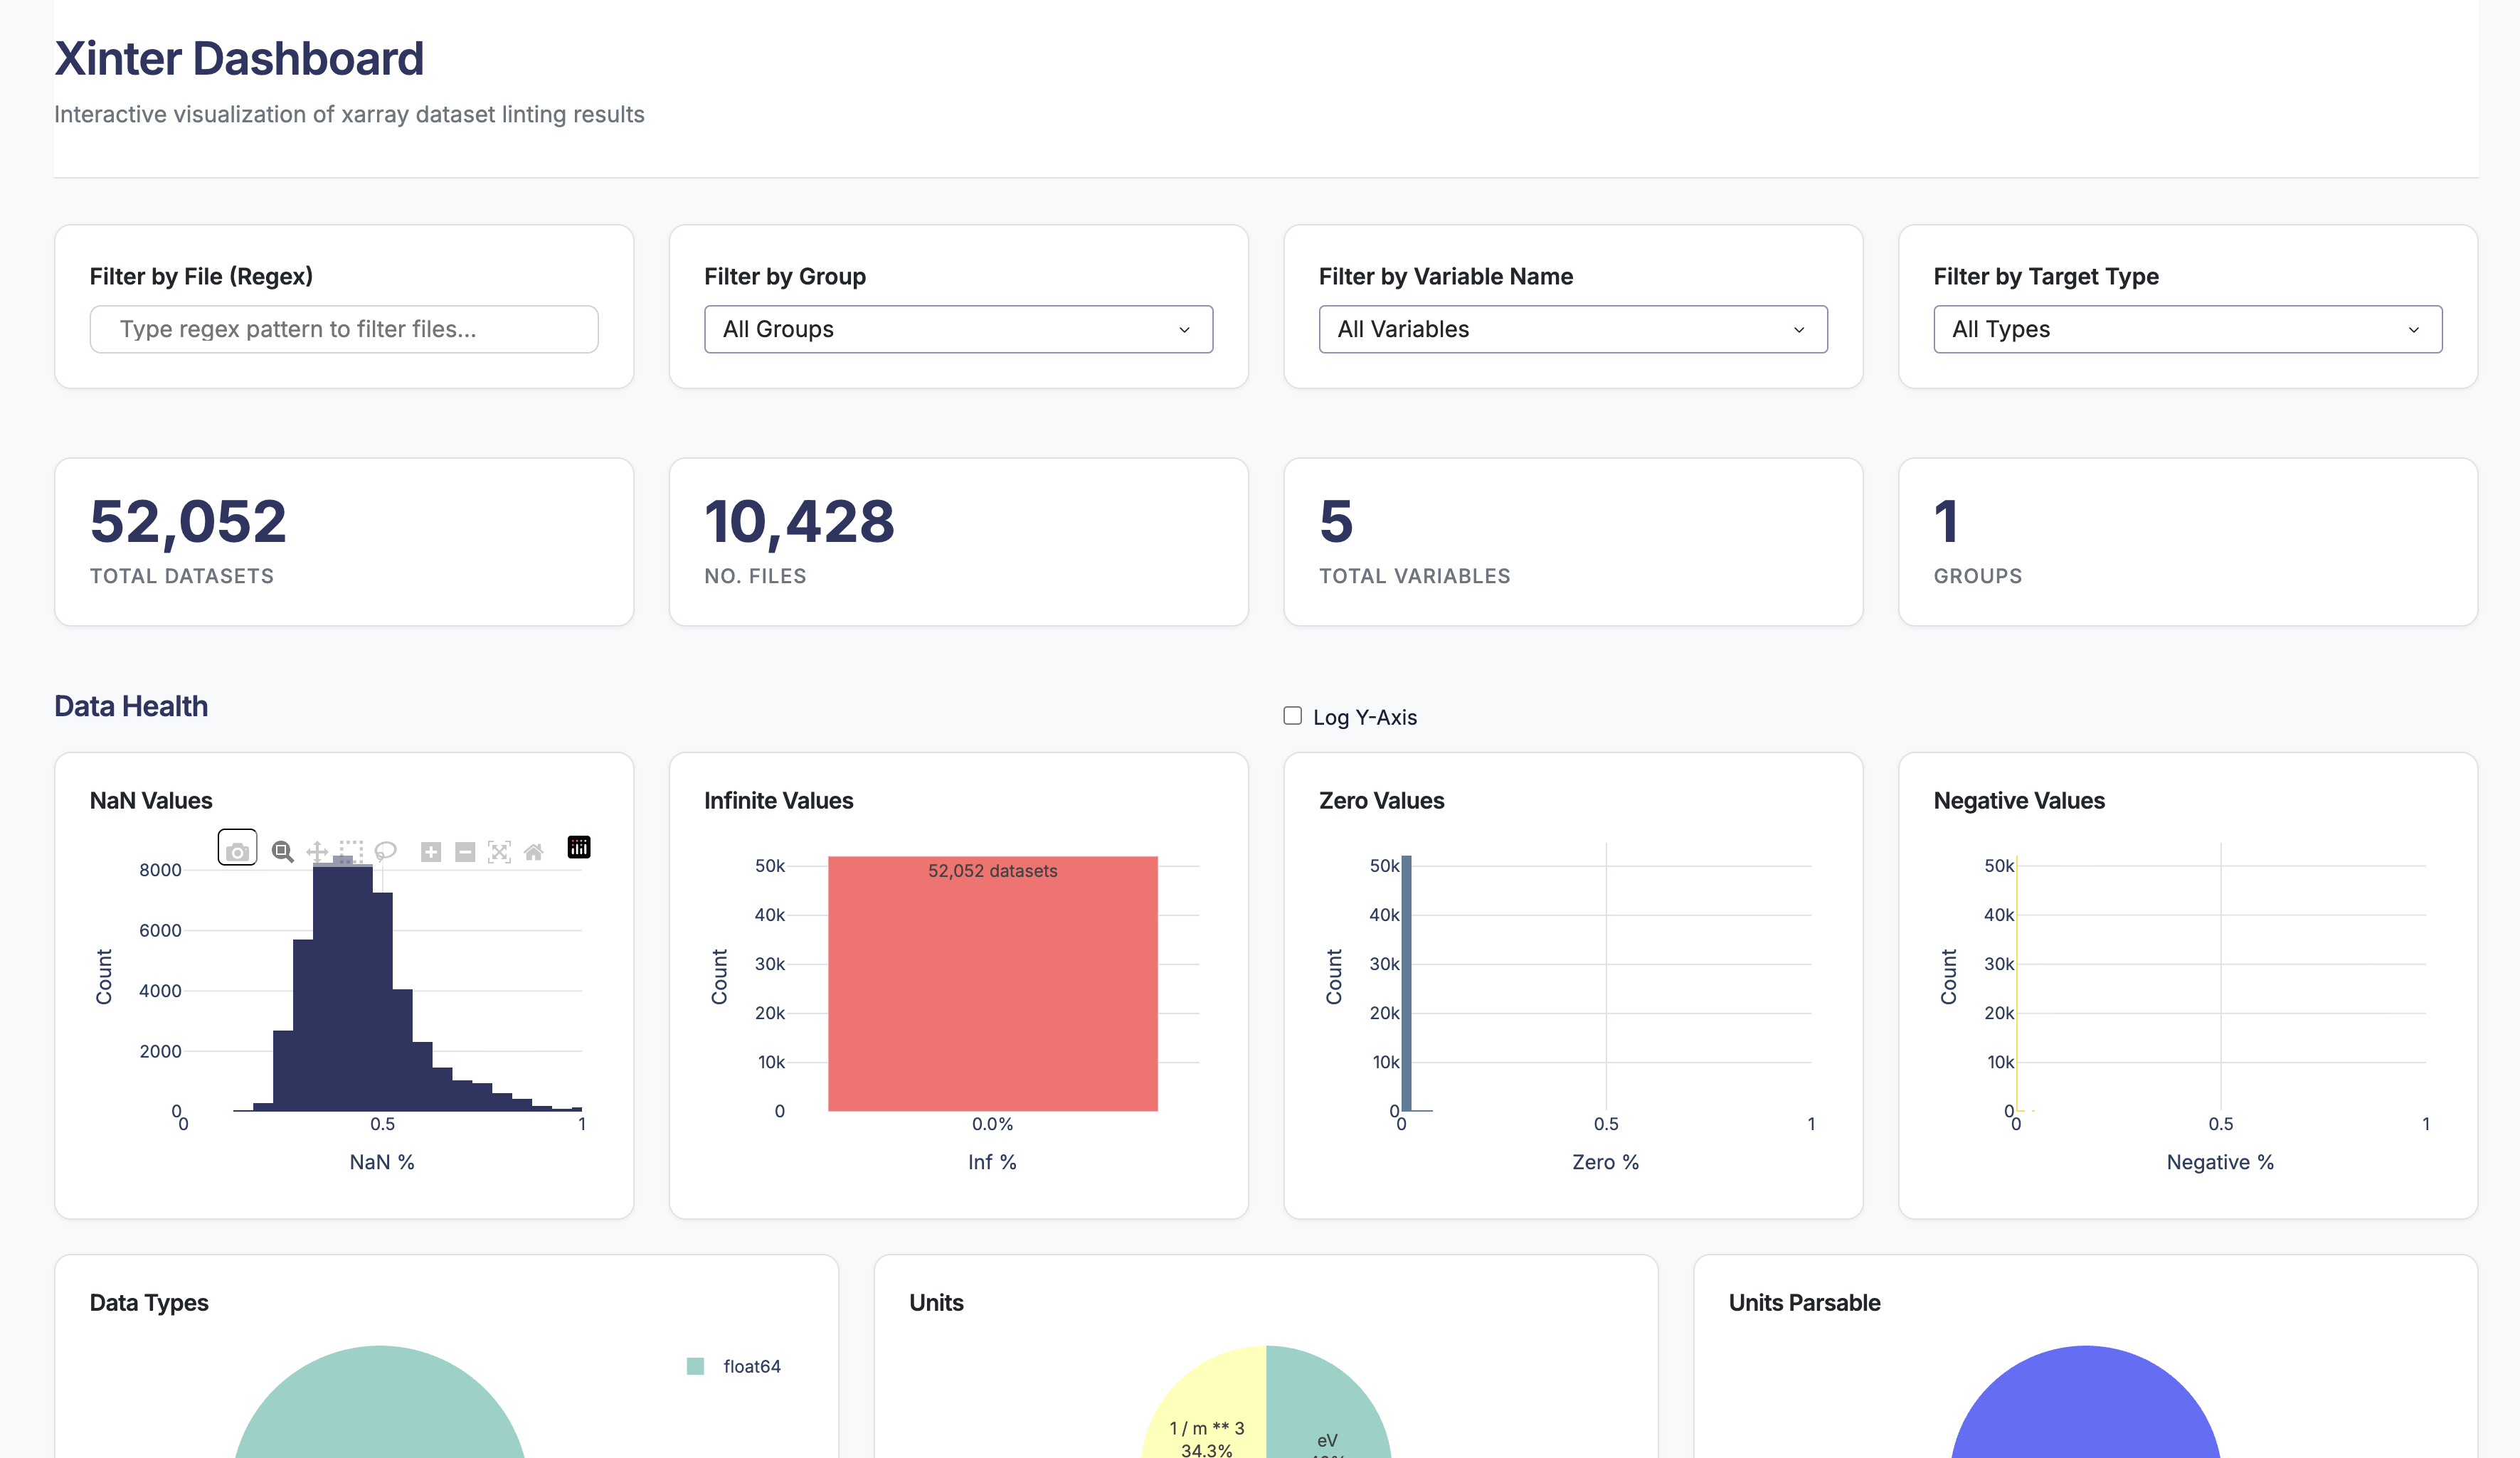Reset axes with the home icon
The image size is (2520, 1458).
533,851
